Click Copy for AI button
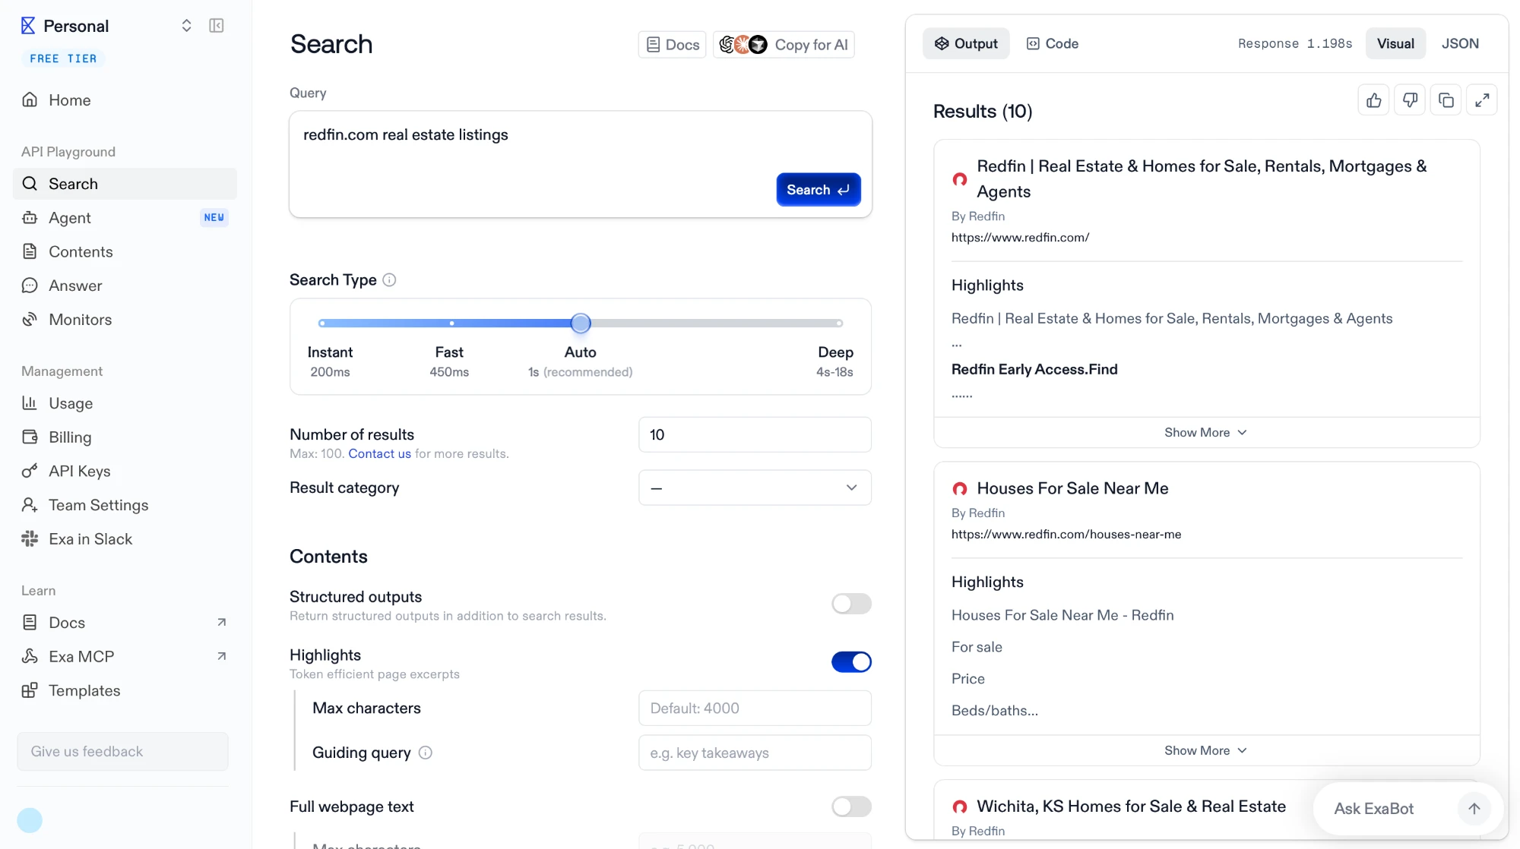The width and height of the screenshot is (1520, 849). [784, 45]
